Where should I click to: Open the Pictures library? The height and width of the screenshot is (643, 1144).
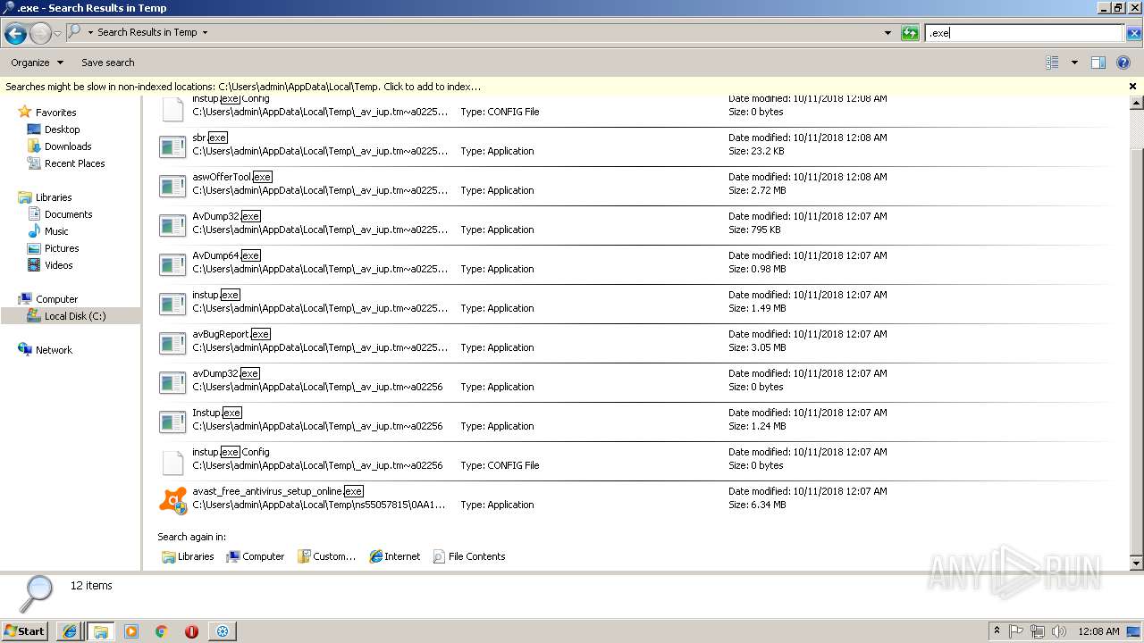[x=62, y=248]
